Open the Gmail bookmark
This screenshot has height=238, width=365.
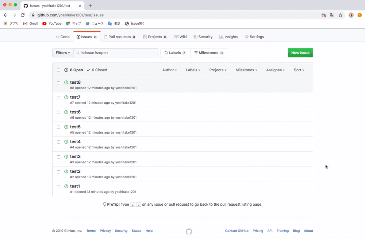click(31, 23)
